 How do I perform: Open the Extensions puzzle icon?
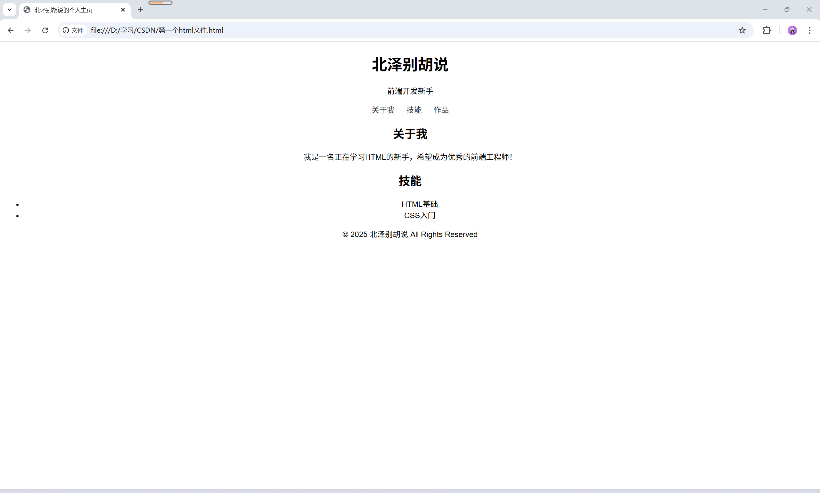click(767, 30)
